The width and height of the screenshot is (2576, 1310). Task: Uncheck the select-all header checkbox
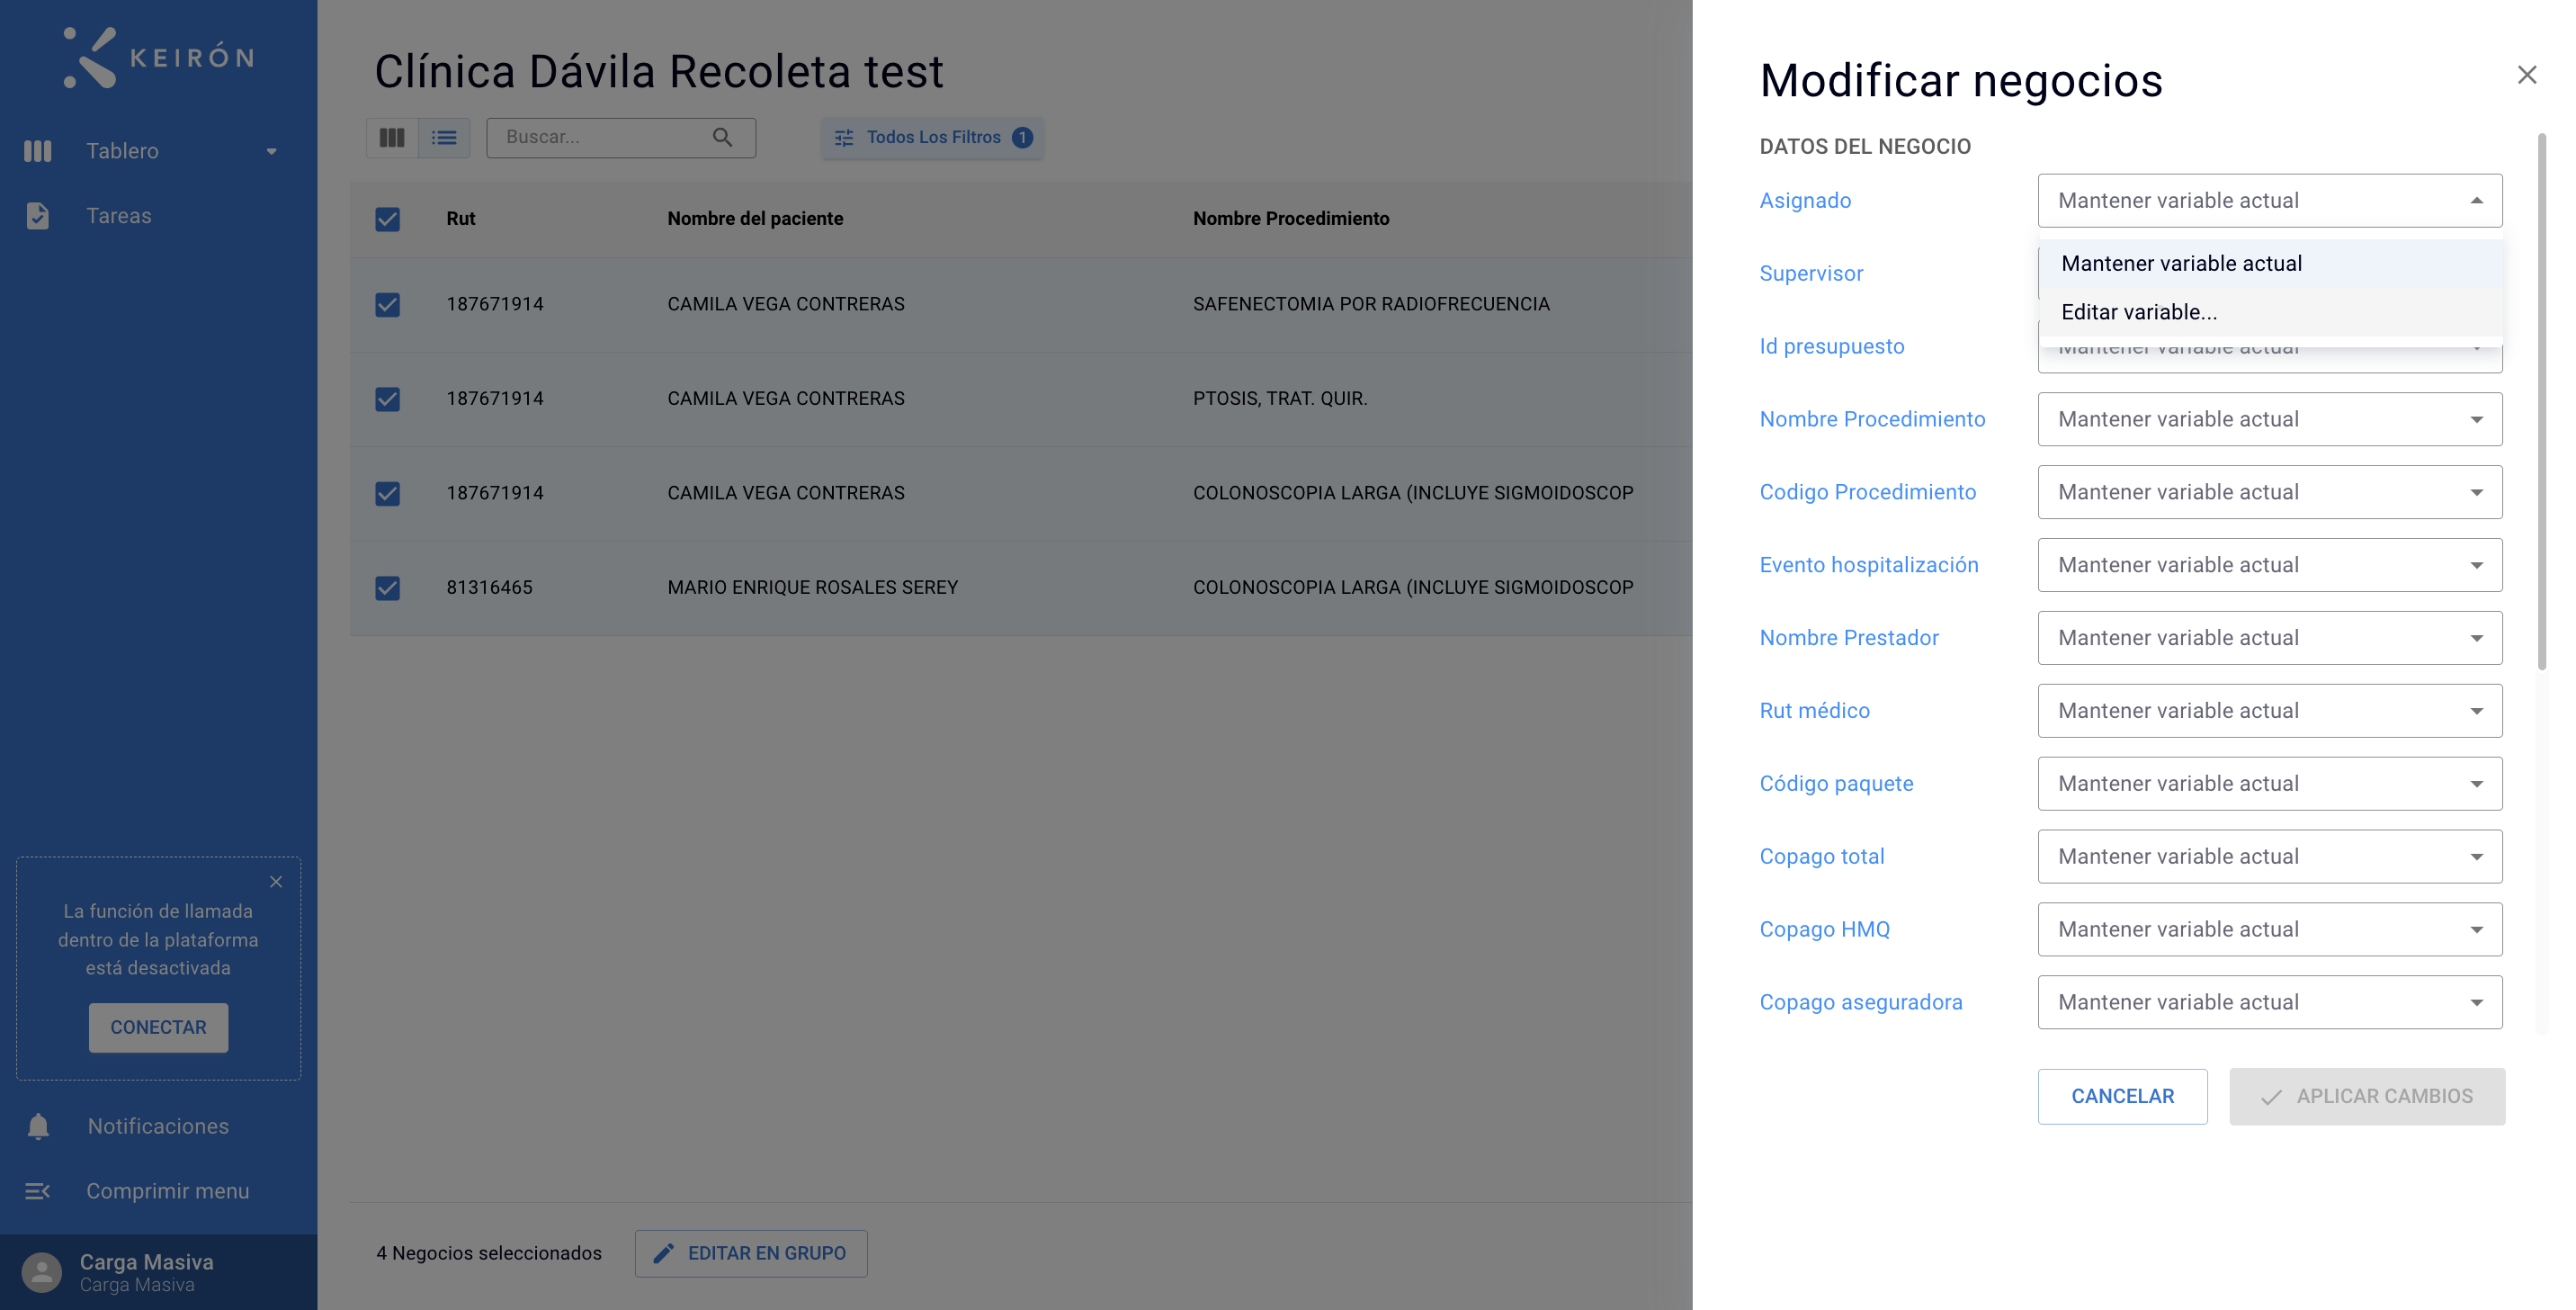point(387,219)
